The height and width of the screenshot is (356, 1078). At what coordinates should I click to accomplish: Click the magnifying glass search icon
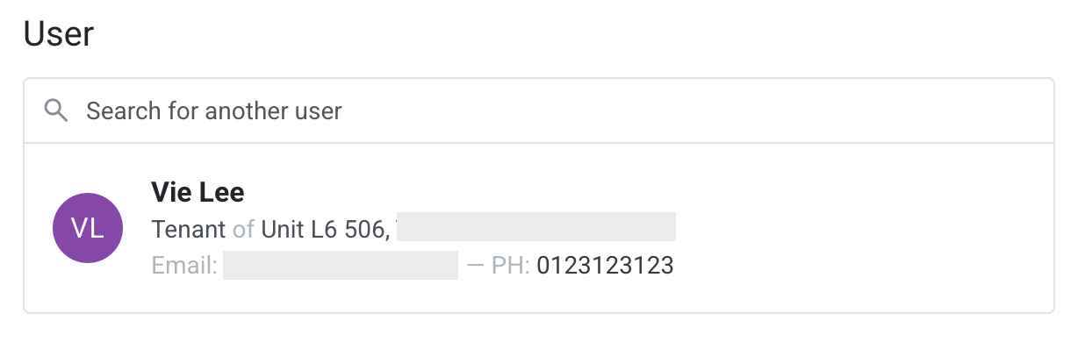pos(56,110)
